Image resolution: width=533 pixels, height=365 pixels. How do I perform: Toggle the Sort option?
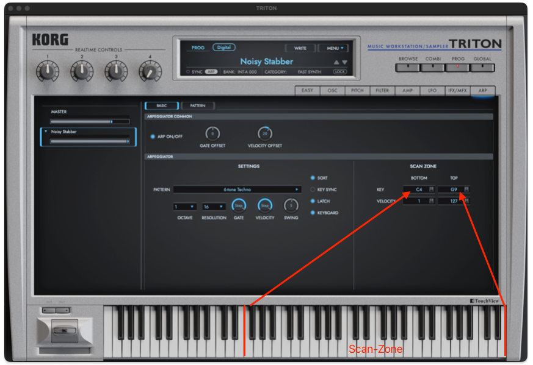click(x=313, y=178)
